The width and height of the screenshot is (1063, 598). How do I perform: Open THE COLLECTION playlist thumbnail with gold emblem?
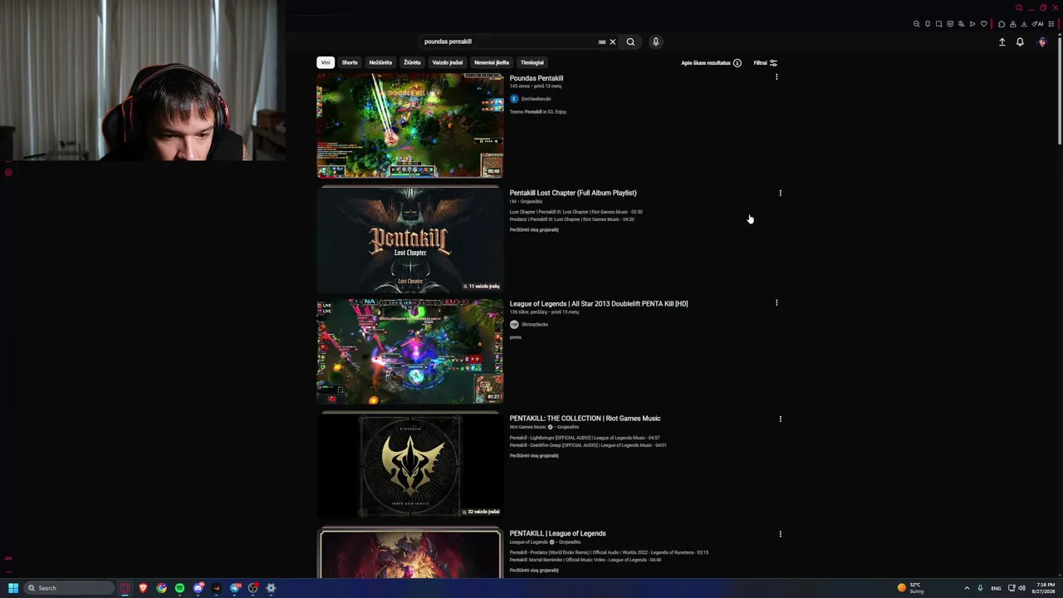pos(410,465)
